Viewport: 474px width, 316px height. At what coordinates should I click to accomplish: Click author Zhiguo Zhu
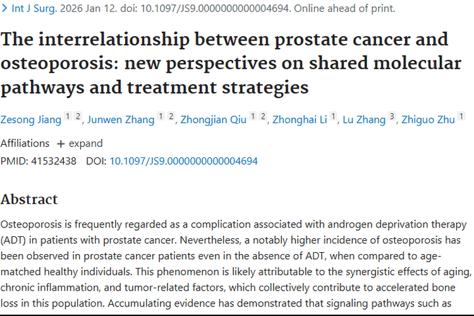427,119
